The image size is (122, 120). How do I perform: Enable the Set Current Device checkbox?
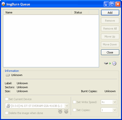click(x=6, y=99)
